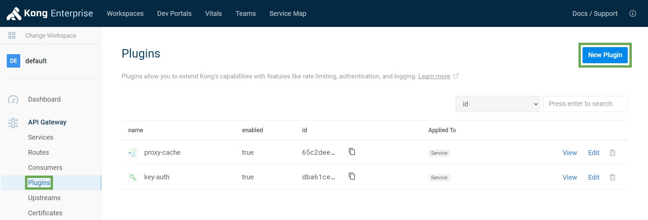Select Change Workspace in sidebar
648x220 pixels.
(x=51, y=36)
